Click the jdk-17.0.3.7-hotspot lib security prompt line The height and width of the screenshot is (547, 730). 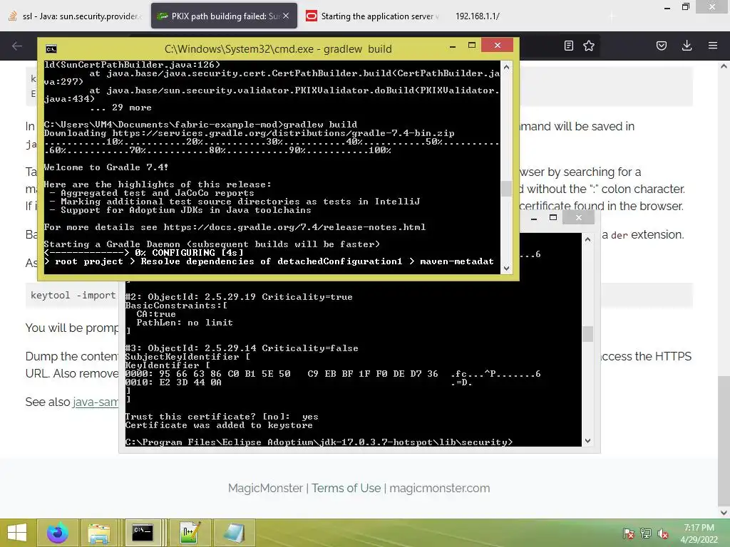tap(319, 442)
